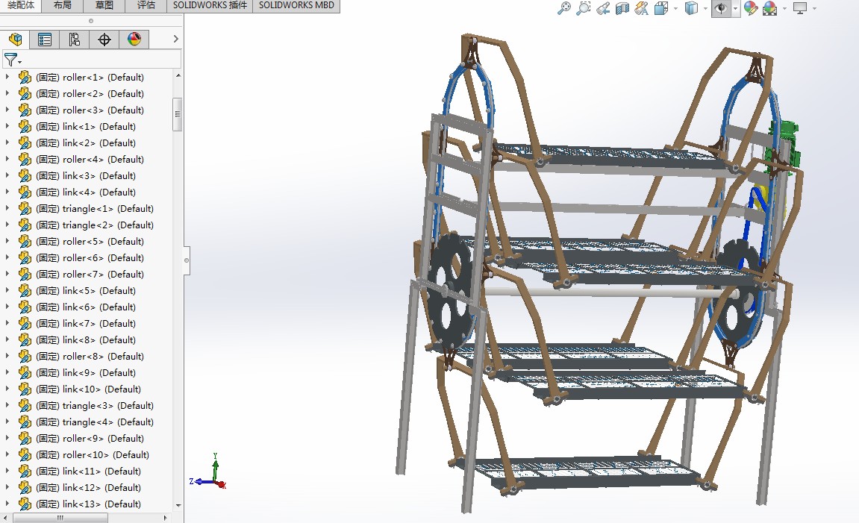Expand link<1> tree node
Image resolution: width=859 pixels, height=523 pixels.
coord(7,127)
